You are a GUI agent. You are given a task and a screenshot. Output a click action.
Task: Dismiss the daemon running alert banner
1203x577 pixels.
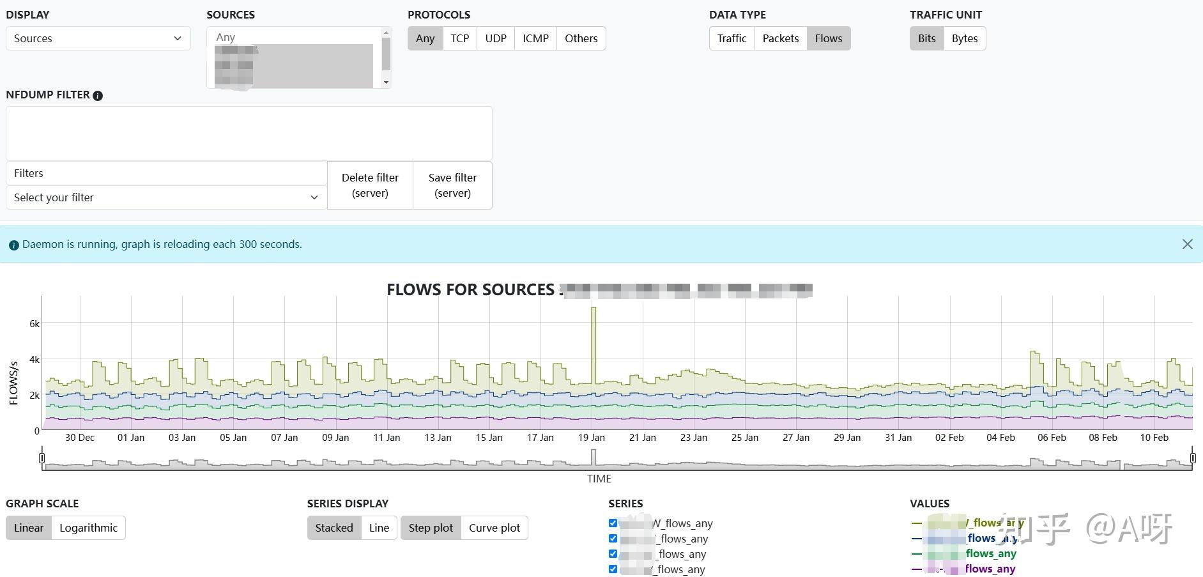1187,244
